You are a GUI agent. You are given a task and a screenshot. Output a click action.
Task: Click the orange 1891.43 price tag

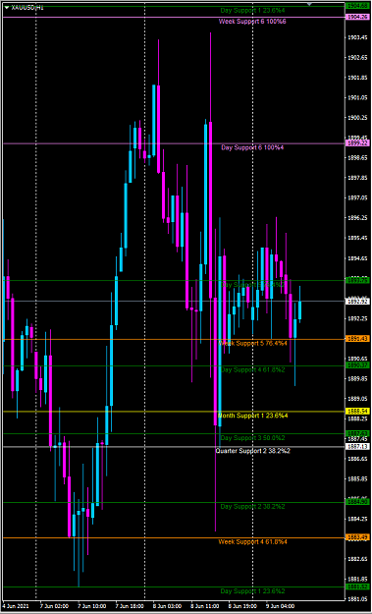point(357,339)
